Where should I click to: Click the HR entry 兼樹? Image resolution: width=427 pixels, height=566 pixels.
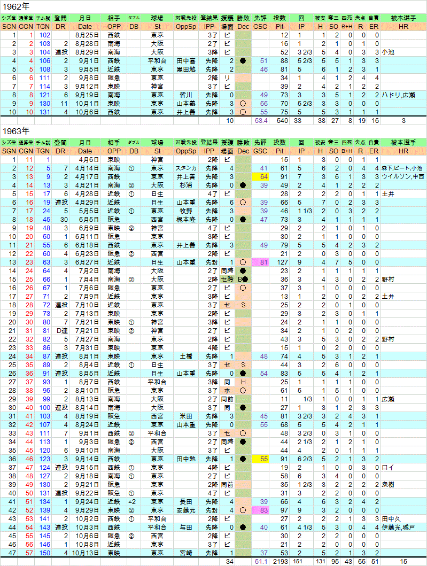pos(388,485)
